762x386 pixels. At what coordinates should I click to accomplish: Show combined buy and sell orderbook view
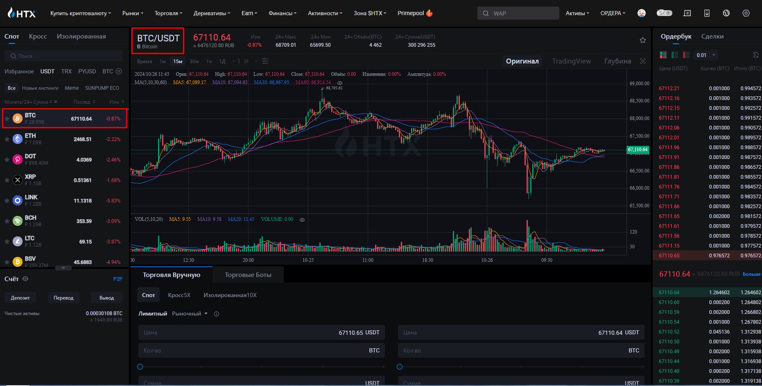coord(663,55)
